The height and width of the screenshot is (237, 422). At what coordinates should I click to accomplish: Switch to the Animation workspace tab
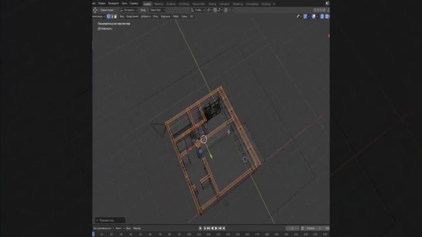[224, 4]
